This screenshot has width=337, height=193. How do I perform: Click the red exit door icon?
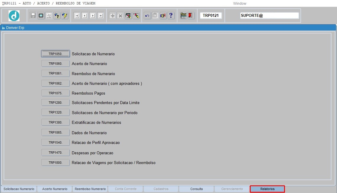pos(191,16)
